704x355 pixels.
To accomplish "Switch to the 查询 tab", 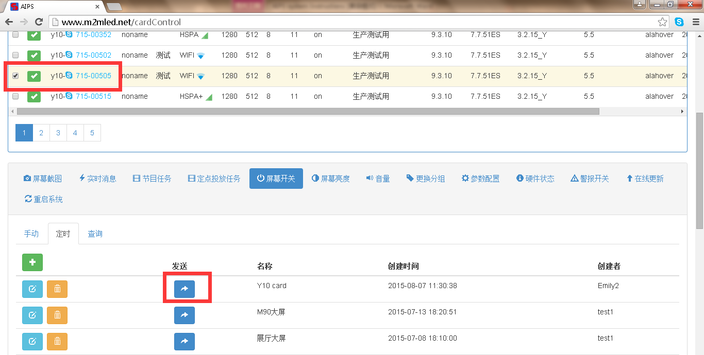I will click(95, 234).
